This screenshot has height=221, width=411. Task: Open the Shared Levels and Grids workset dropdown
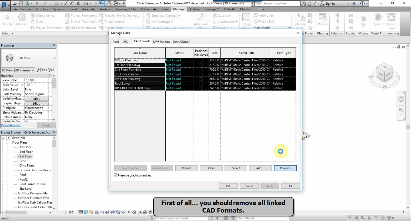coord(206,218)
